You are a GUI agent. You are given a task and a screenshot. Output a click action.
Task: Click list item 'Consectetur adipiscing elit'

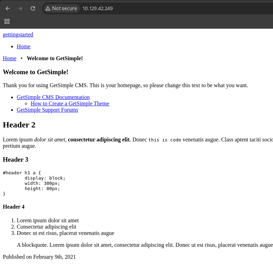(46, 227)
